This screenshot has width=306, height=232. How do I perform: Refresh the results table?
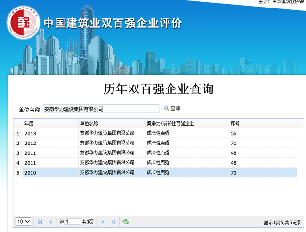click(x=126, y=222)
